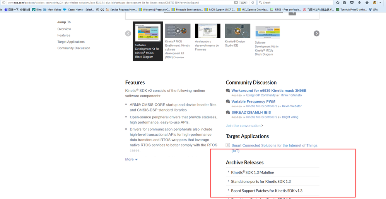Open the Downloads arrow icon
The width and height of the screenshot is (386, 199).
click(359, 3)
